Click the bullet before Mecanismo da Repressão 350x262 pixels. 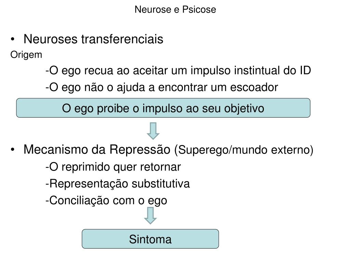pyautogui.click(x=13, y=149)
